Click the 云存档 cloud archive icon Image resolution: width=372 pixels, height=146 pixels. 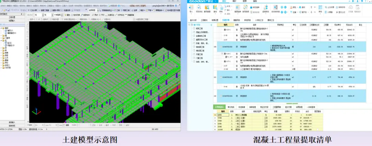[351, 8]
